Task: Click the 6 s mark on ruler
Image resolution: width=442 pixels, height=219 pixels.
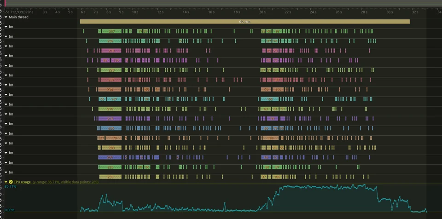Action: pos(83,12)
